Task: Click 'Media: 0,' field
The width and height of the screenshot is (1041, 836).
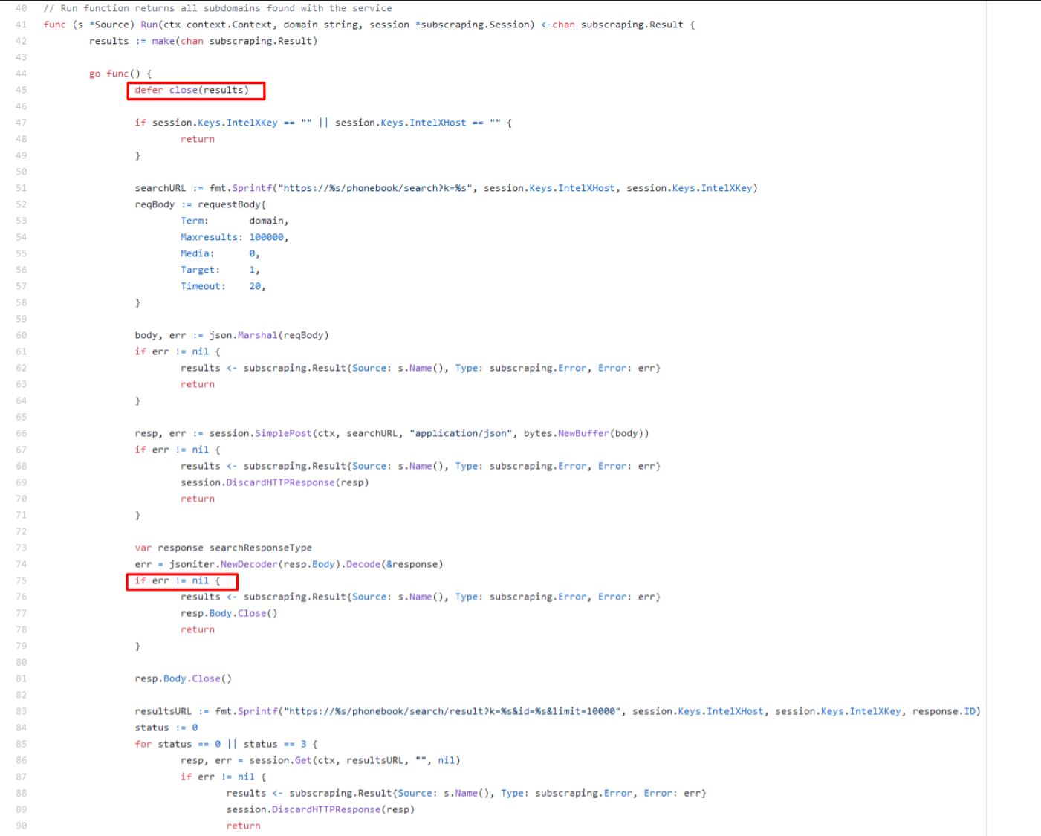Action: pos(221,253)
